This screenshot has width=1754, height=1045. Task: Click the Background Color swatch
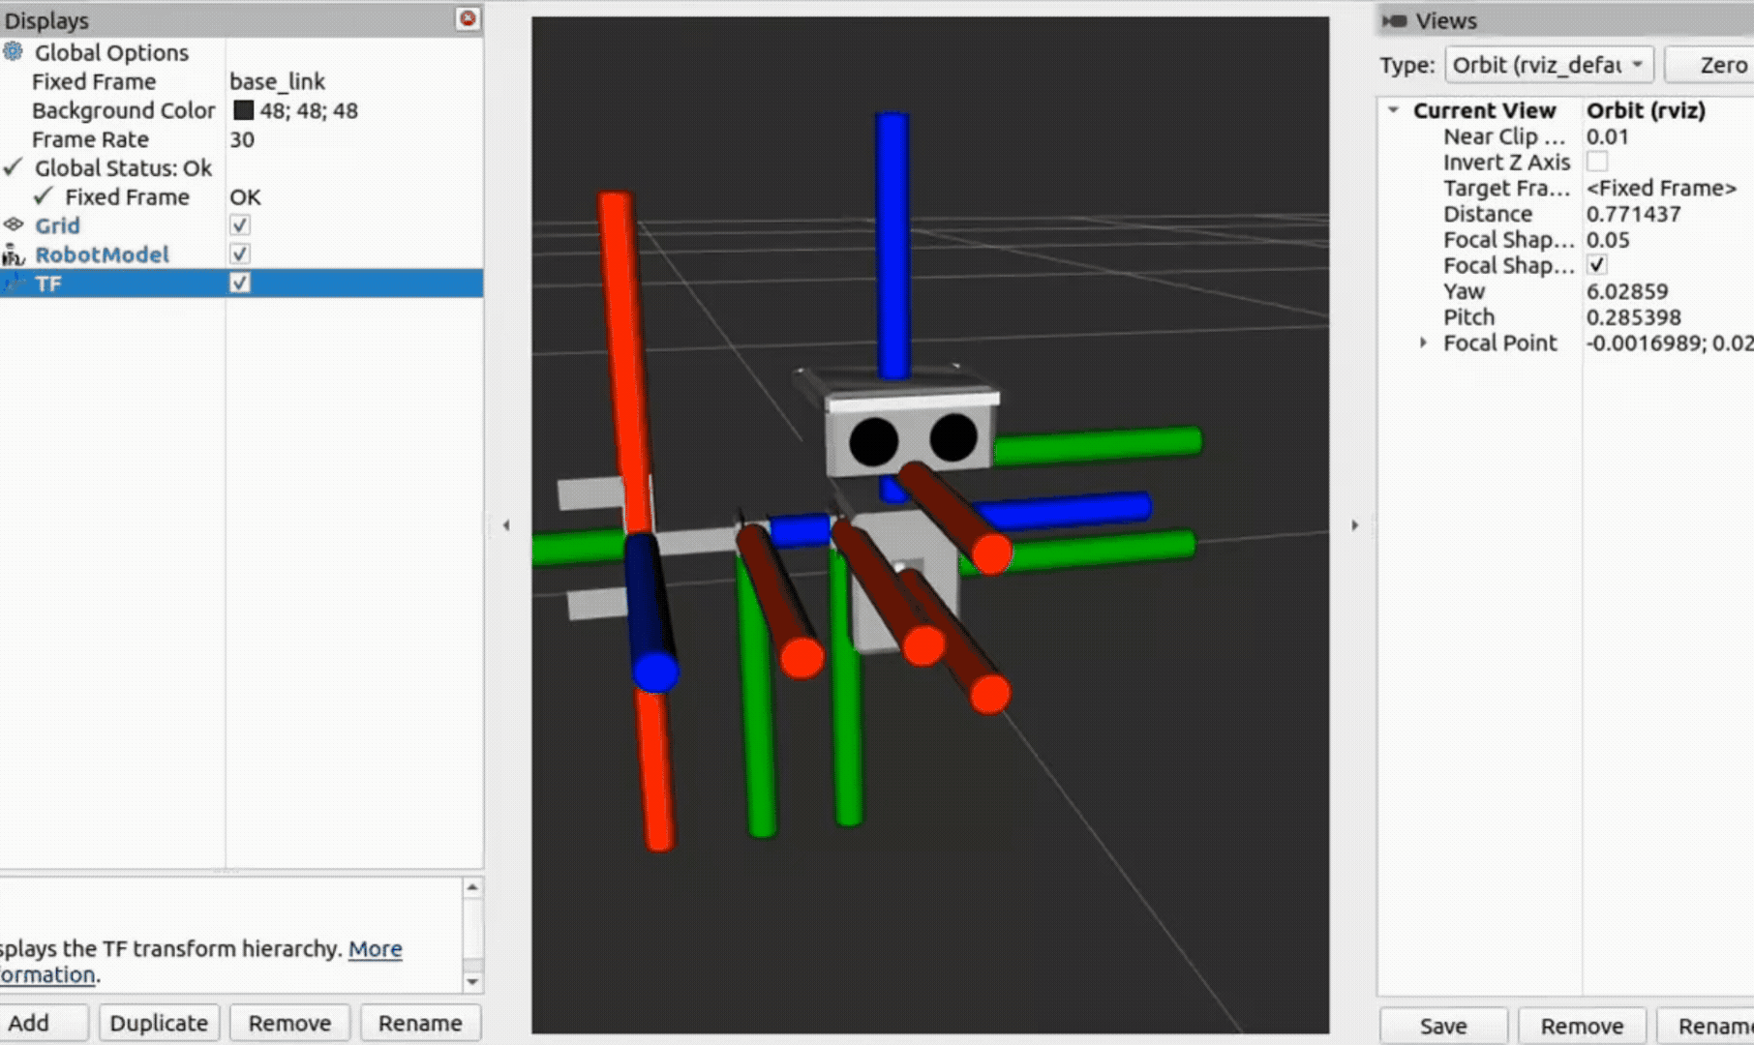click(x=243, y=110)
